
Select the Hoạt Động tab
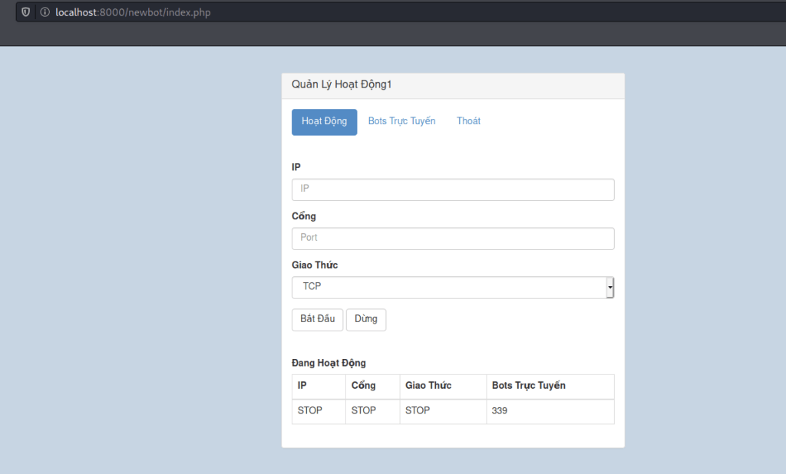324,122
